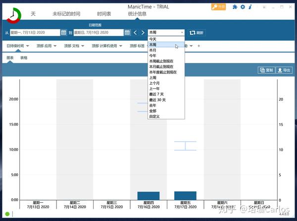Go to next date range arrow
Viewport: 297px width, 221px height.
click(143, 33)
